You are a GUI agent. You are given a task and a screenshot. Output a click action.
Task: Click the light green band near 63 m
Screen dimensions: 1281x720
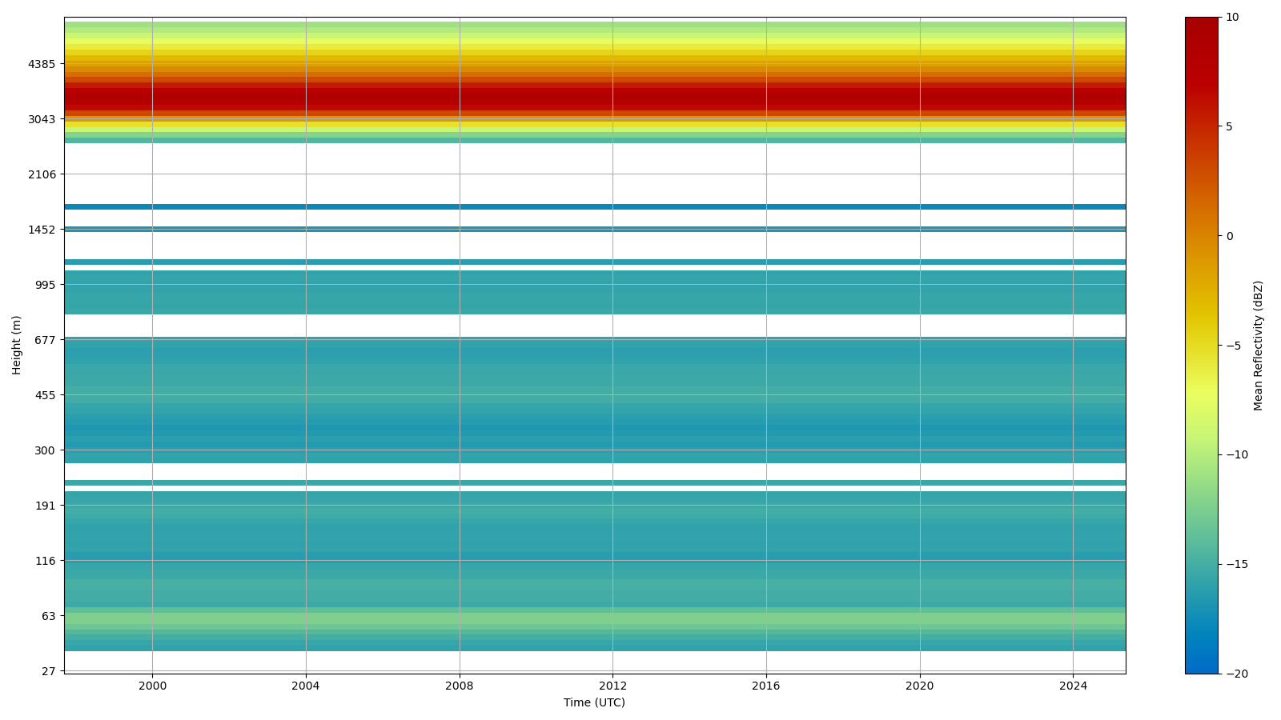tap(595, 618)
